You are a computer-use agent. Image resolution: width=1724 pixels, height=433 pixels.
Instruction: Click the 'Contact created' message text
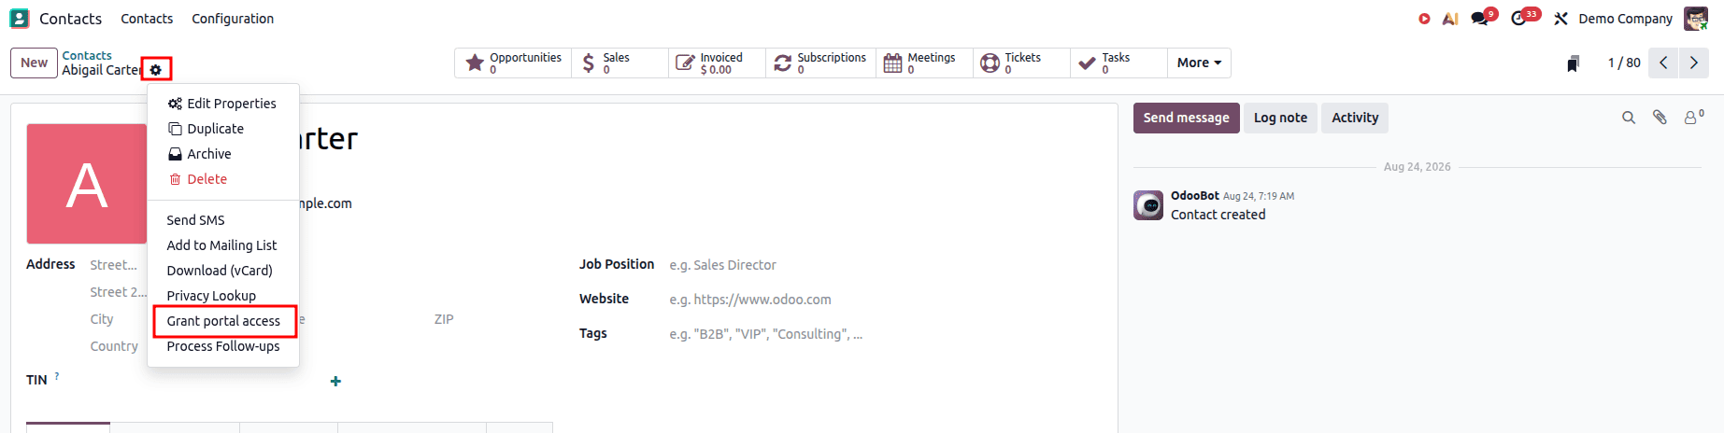(x=1218, y=215)
